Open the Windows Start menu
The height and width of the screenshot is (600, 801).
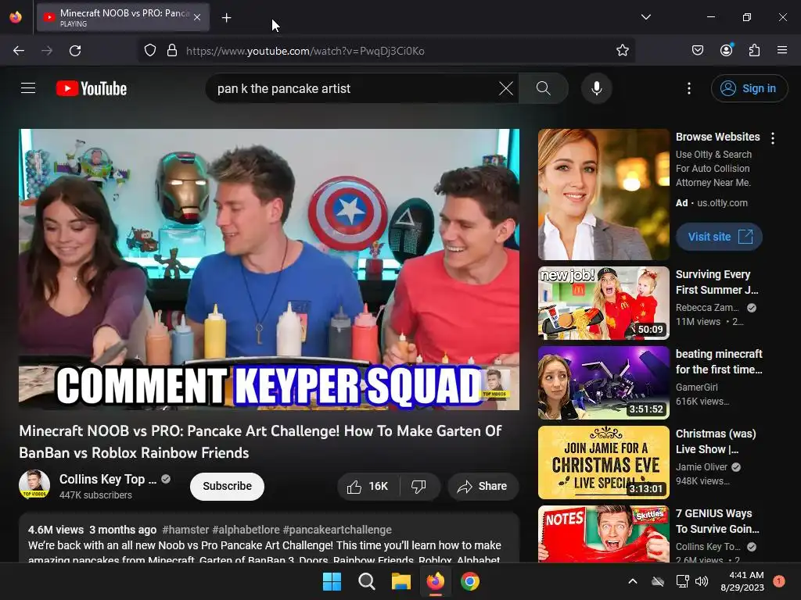[332, 581]
